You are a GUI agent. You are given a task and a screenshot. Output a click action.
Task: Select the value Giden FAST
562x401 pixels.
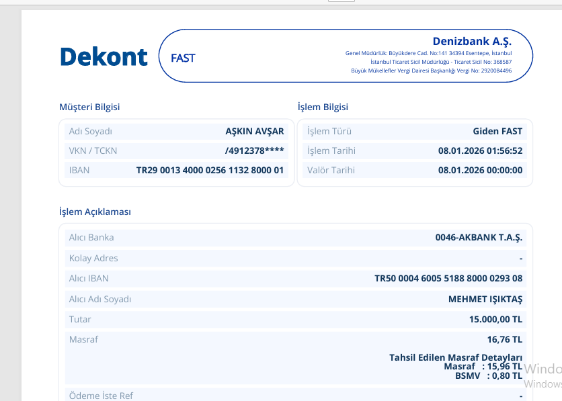(497, 132)
